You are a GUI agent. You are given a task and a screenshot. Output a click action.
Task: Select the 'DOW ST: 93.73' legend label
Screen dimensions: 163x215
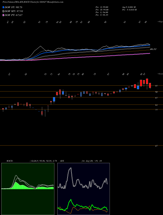(13, 7)
